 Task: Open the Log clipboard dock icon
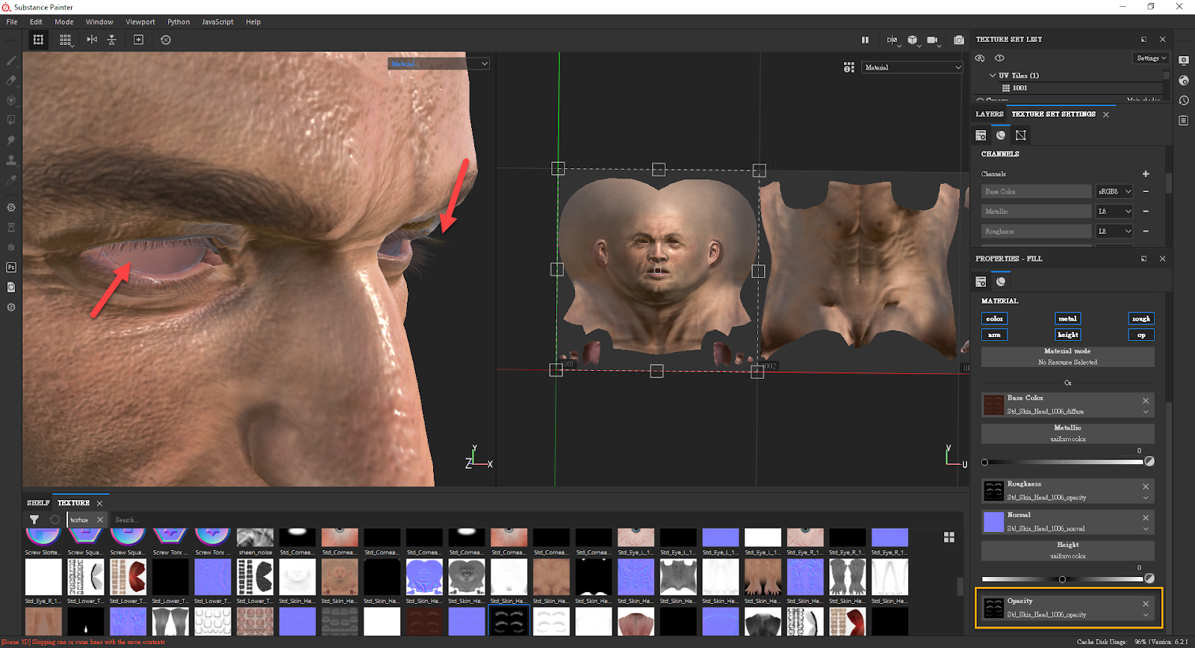pyautogui.click(x=1184, y=120)
